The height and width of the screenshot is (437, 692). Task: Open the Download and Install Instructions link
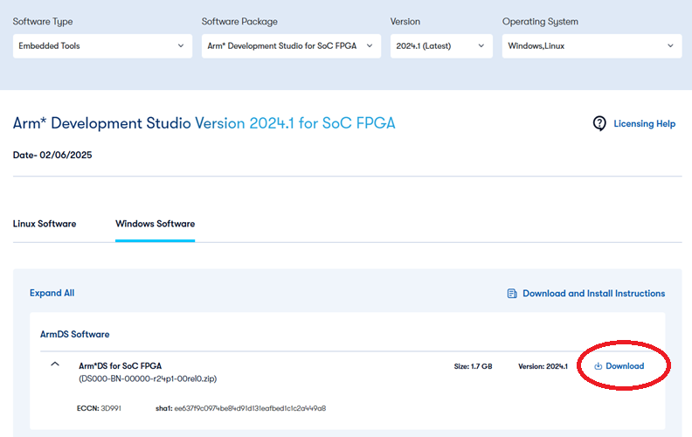pos(593,294)
